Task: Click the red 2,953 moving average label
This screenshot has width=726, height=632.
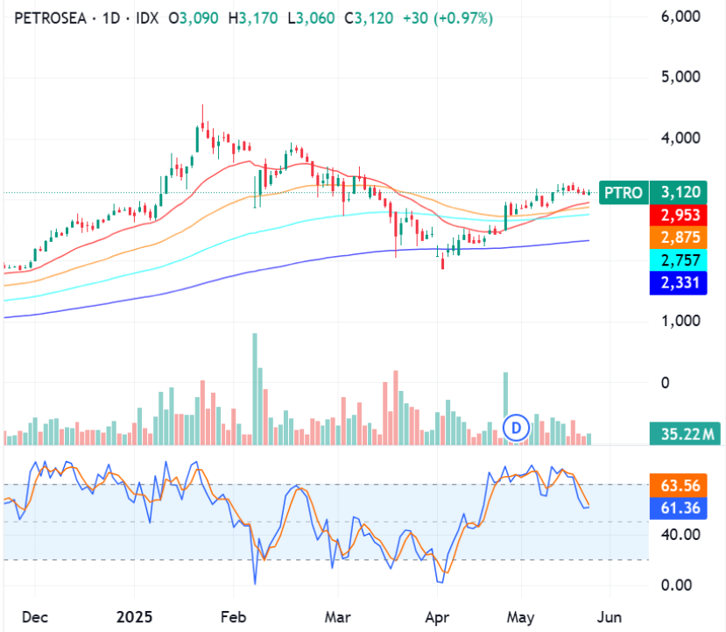Action: coord(679,215)
